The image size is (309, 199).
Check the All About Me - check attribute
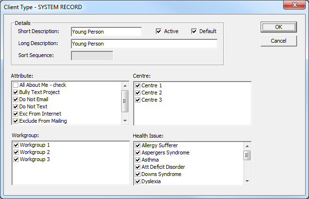click(16, 85)
